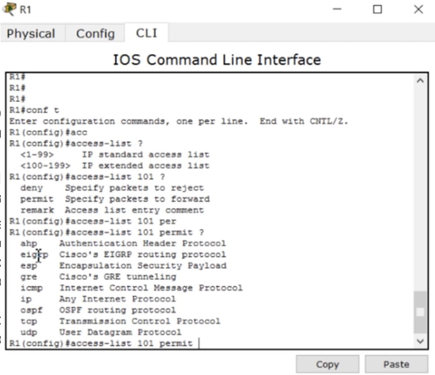
Task: Click the 'R1(config)#acc' line
Action: [48, 132]
